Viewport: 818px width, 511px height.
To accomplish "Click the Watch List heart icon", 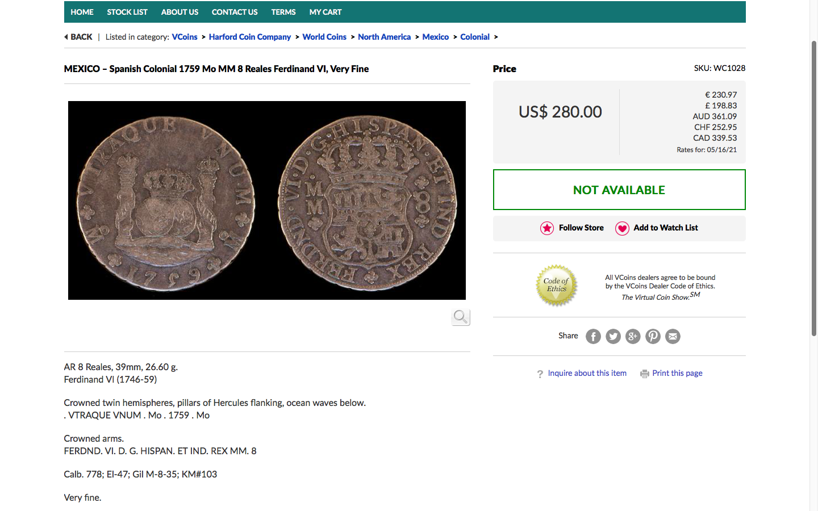I will pos(622,228).
